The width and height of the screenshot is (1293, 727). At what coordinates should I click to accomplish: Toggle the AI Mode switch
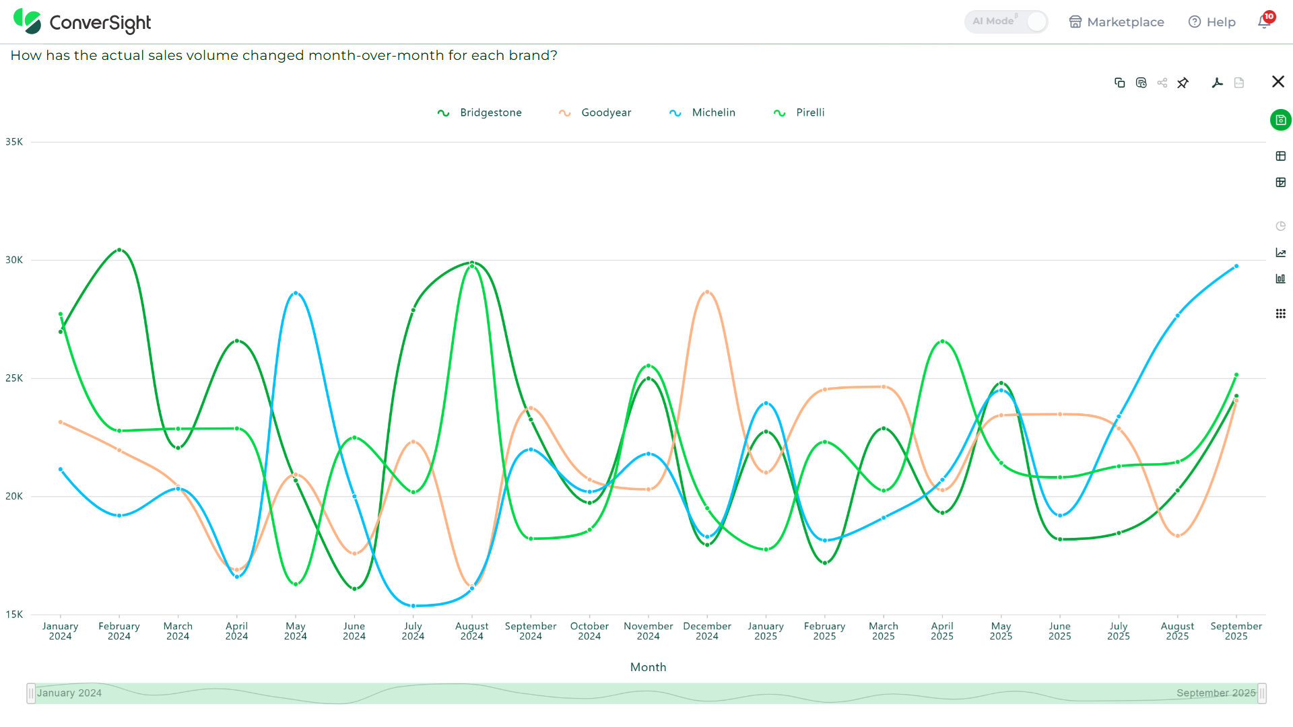pos(1006,22)
